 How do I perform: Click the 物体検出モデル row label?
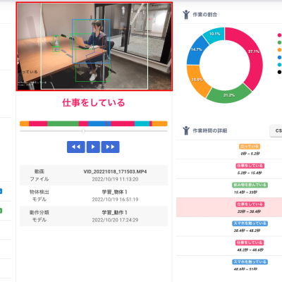click(39, 196)
